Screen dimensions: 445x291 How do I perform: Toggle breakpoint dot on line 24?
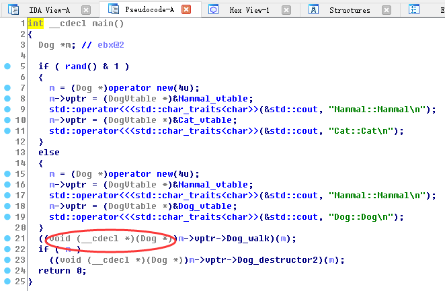[7, 271]
